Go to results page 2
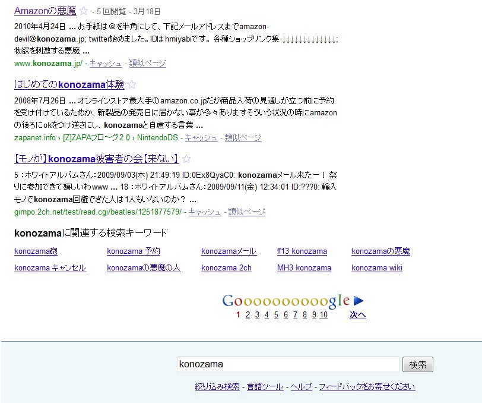The height and width of the screenshot is (403, 482). click(248, 315)
